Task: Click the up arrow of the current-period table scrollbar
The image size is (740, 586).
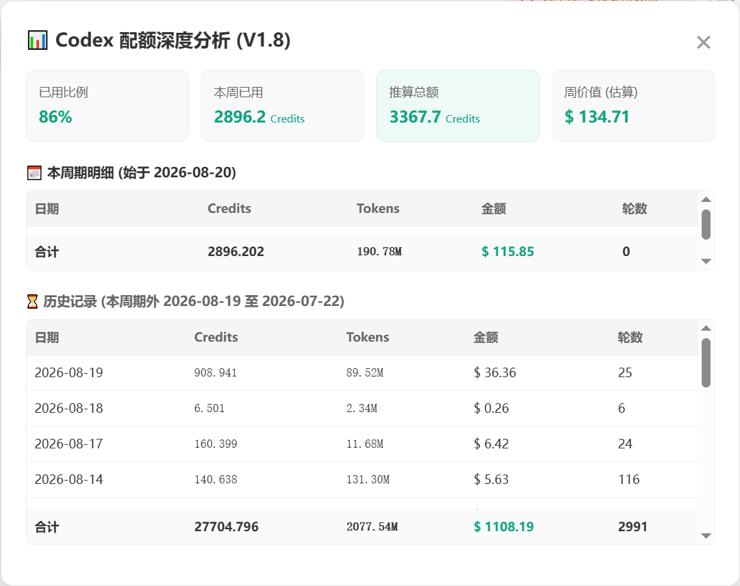Action: (706, 200)
